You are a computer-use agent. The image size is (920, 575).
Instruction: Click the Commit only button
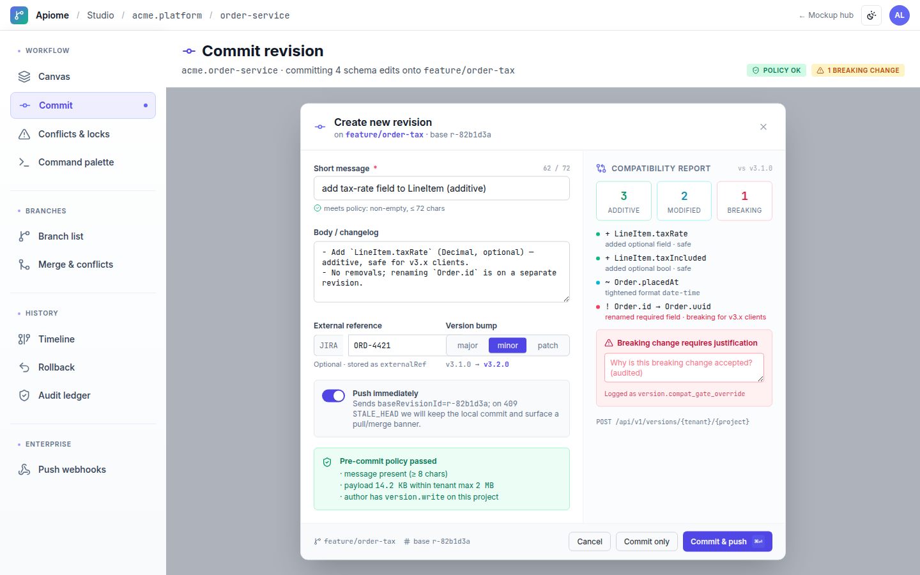coord(647,542)
